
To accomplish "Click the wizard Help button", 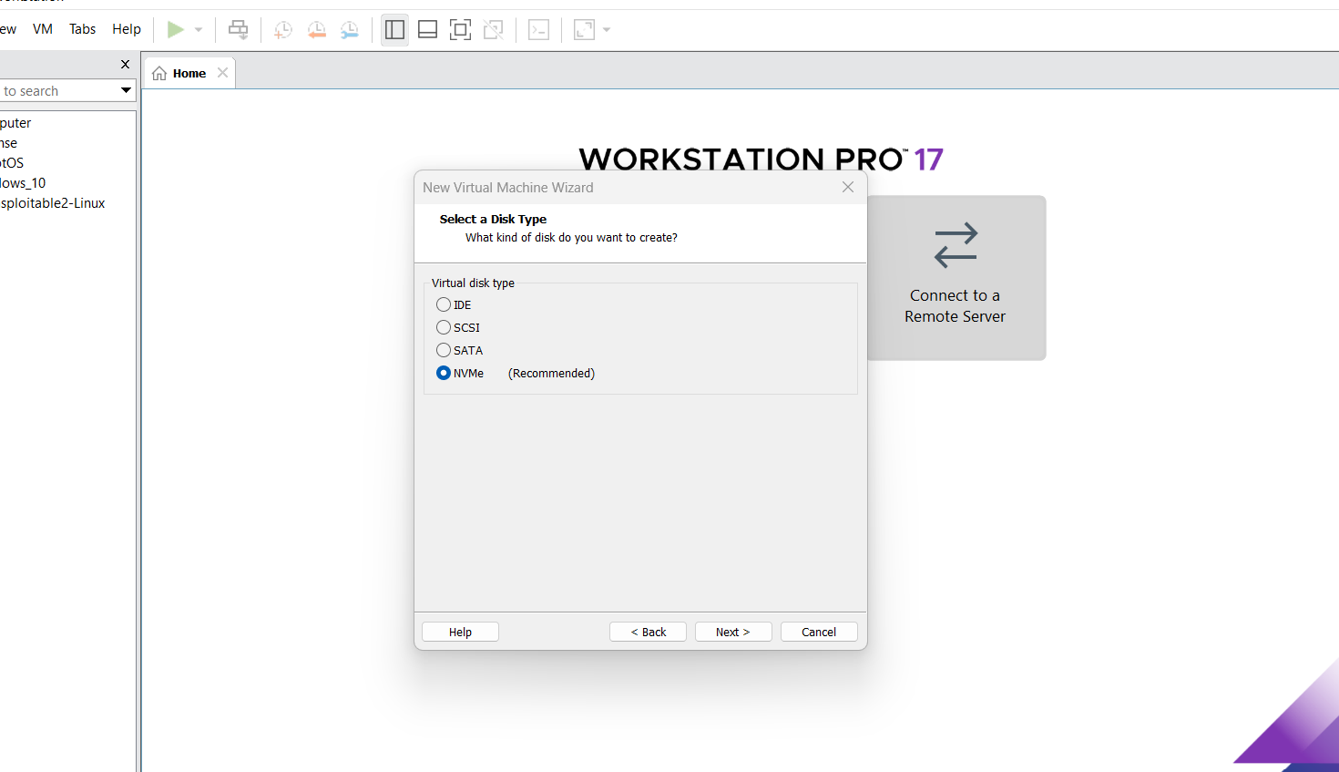I will pos(460,632).
